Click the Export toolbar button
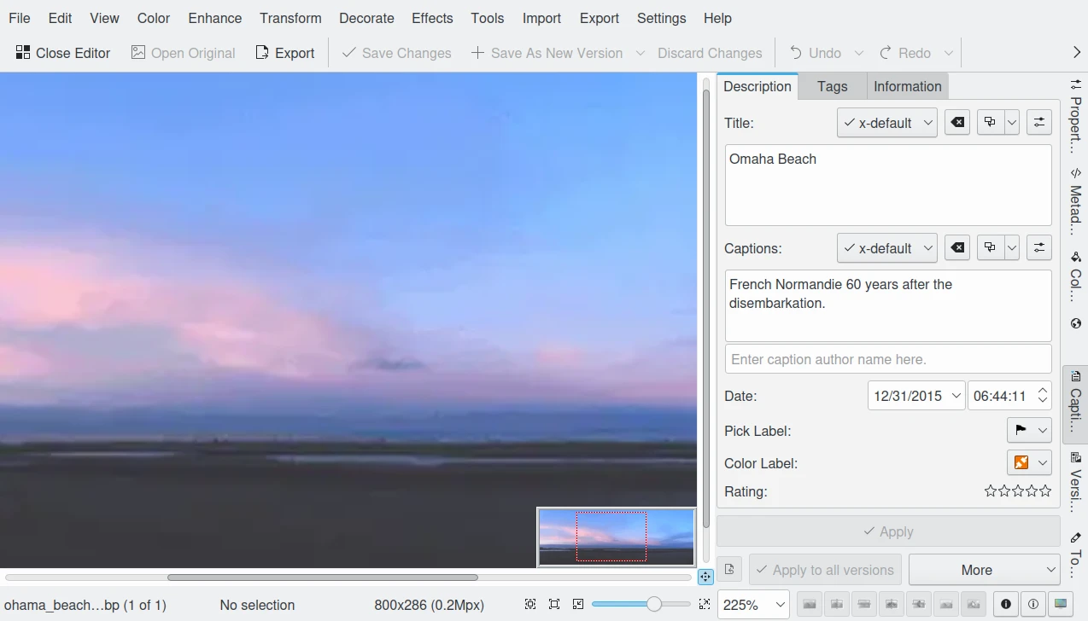This screenshot has height=621, width=1088. coord(285,53)
